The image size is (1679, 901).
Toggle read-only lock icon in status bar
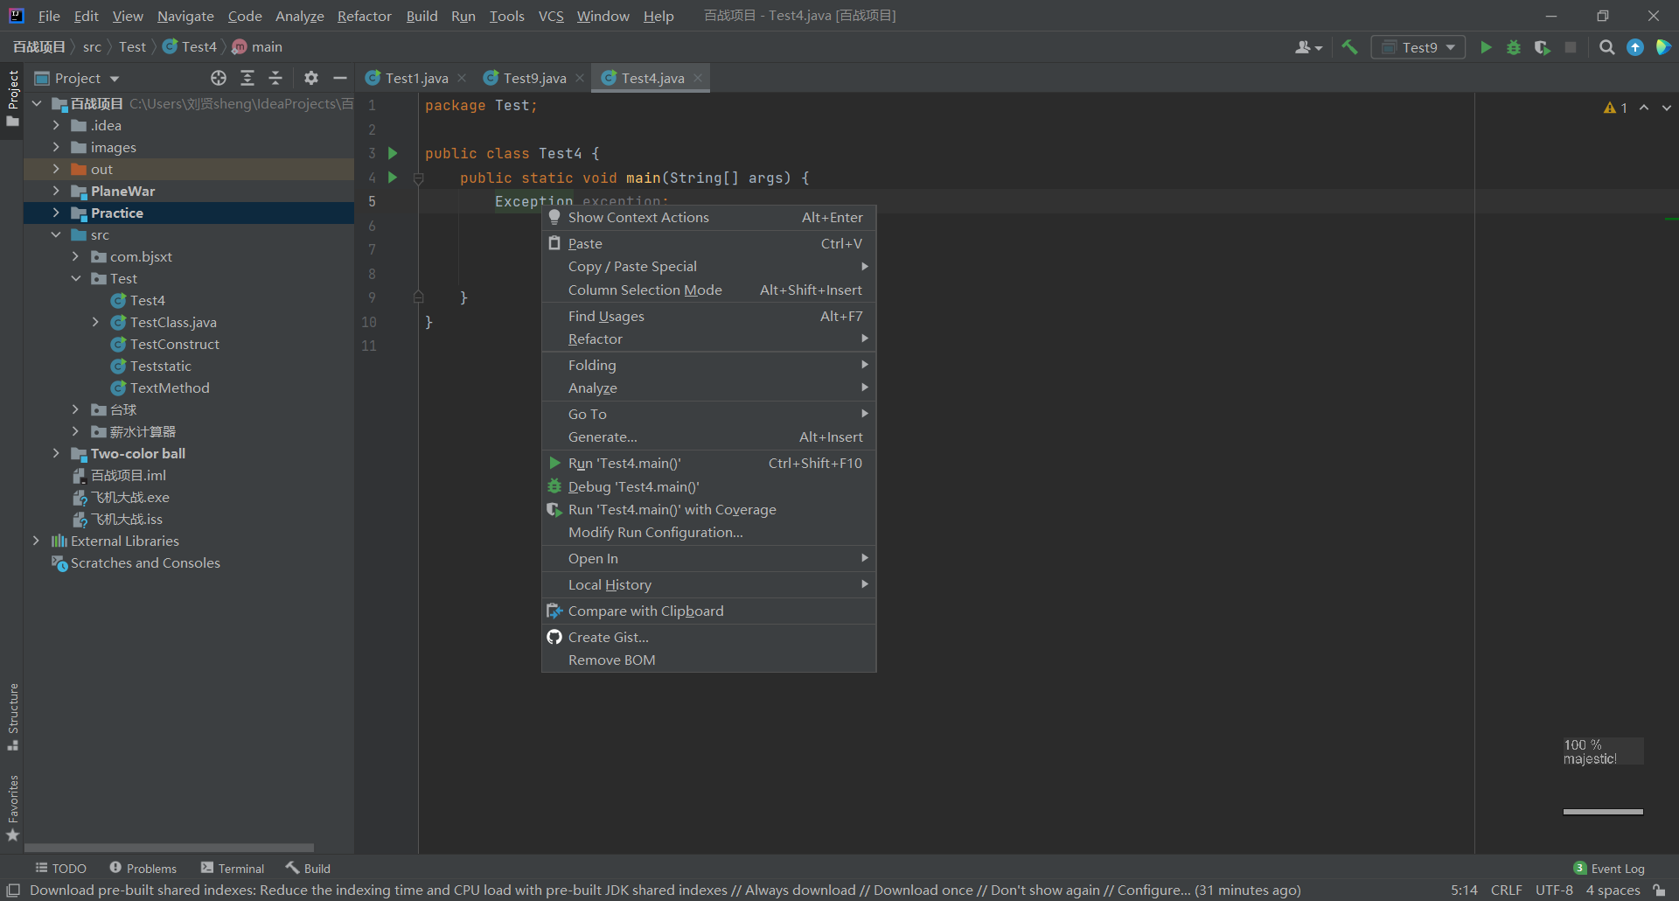(x=1659, y=891)
